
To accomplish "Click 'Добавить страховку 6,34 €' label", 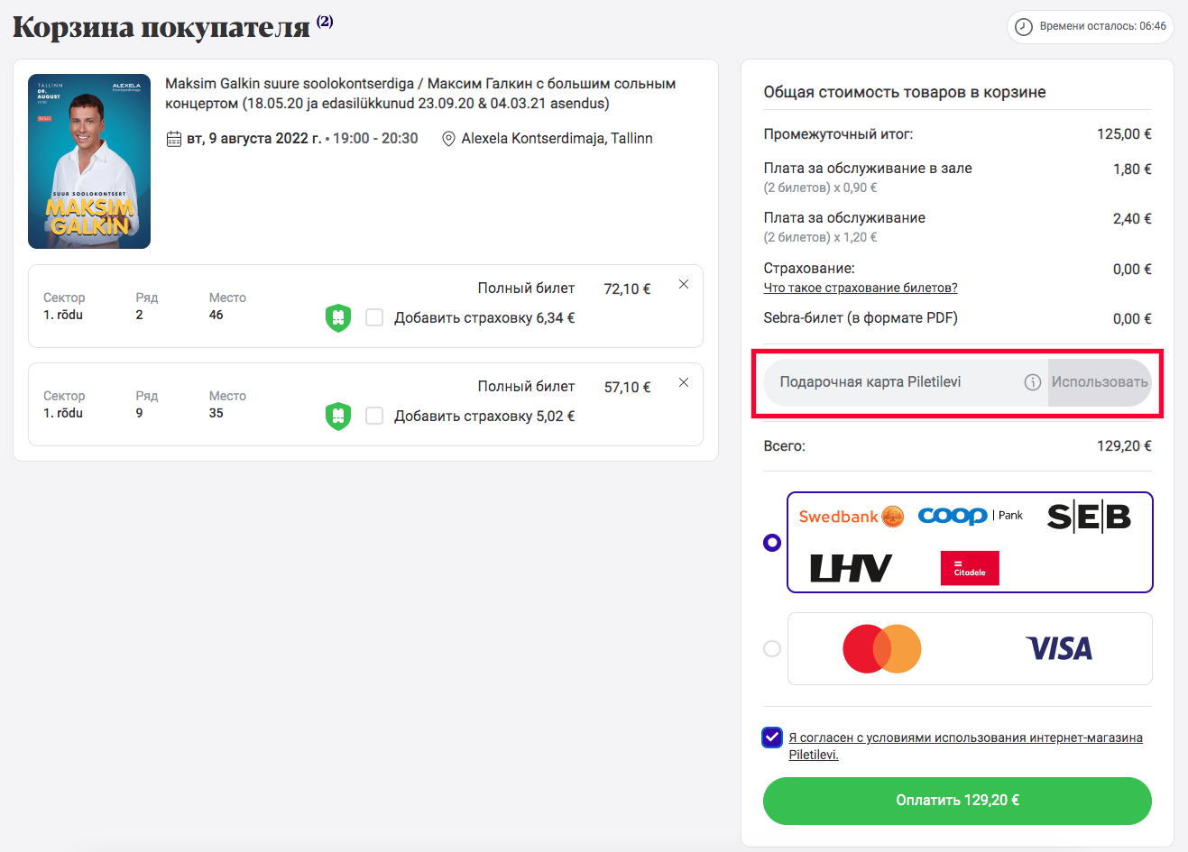I will coord(484,318).
